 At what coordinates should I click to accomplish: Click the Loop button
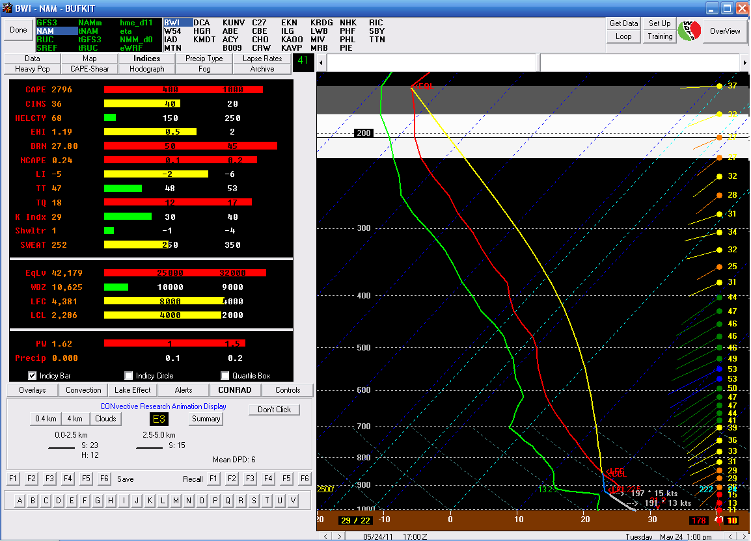coord(623,36)
